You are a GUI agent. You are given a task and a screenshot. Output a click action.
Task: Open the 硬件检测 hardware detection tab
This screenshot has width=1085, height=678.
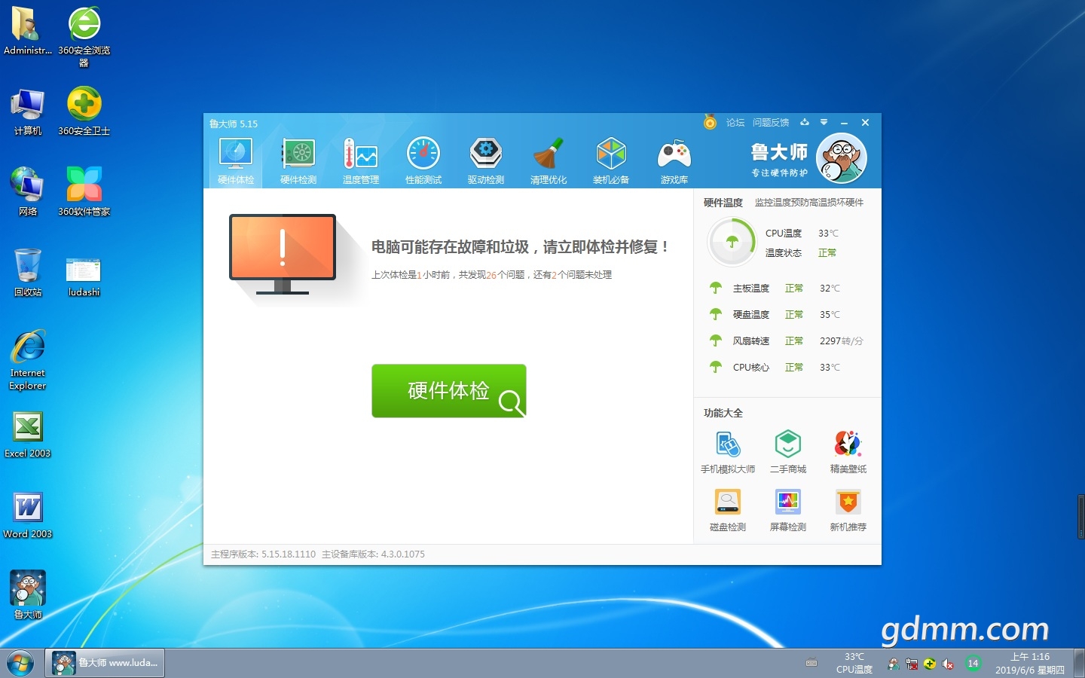pyautogui.click(x=298, y=160)
